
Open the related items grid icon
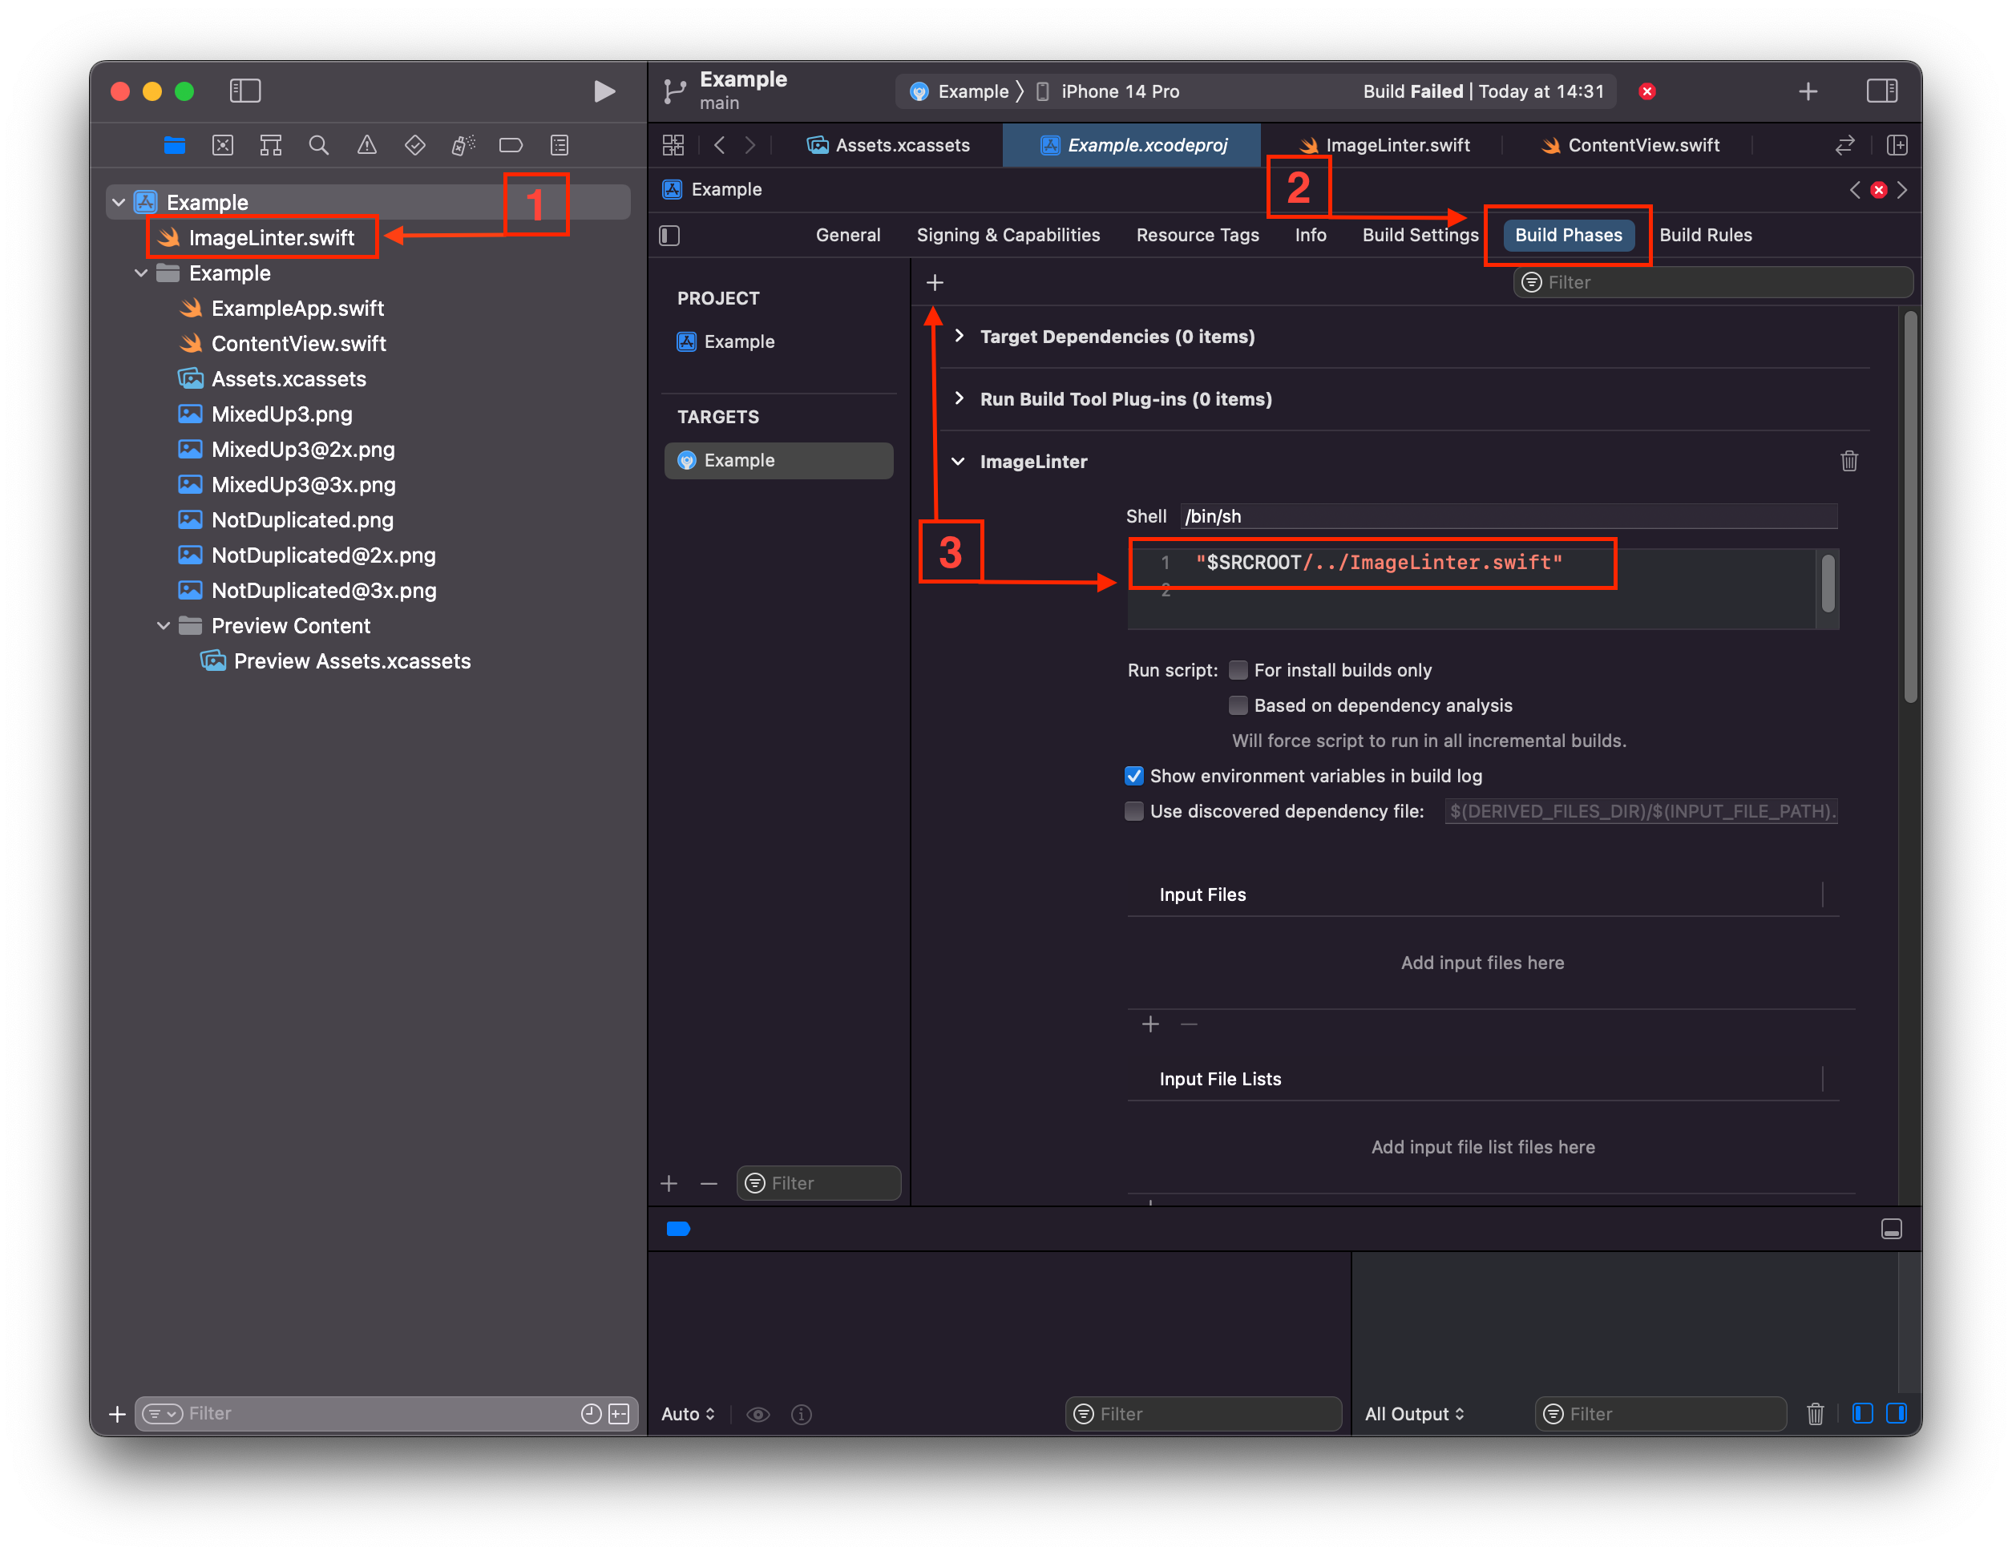pos(673,144)
